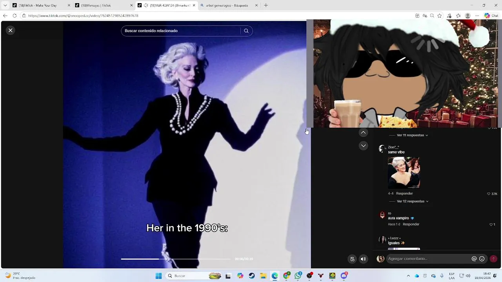Seek the video using the progress bar
The image size is (502, 282).
coord(176,259)
